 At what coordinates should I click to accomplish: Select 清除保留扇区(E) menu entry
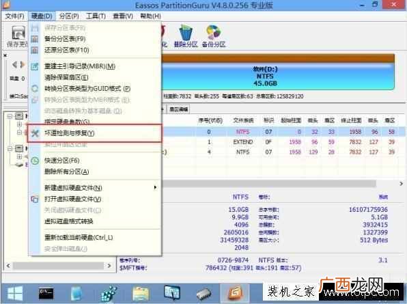(96, 77)
